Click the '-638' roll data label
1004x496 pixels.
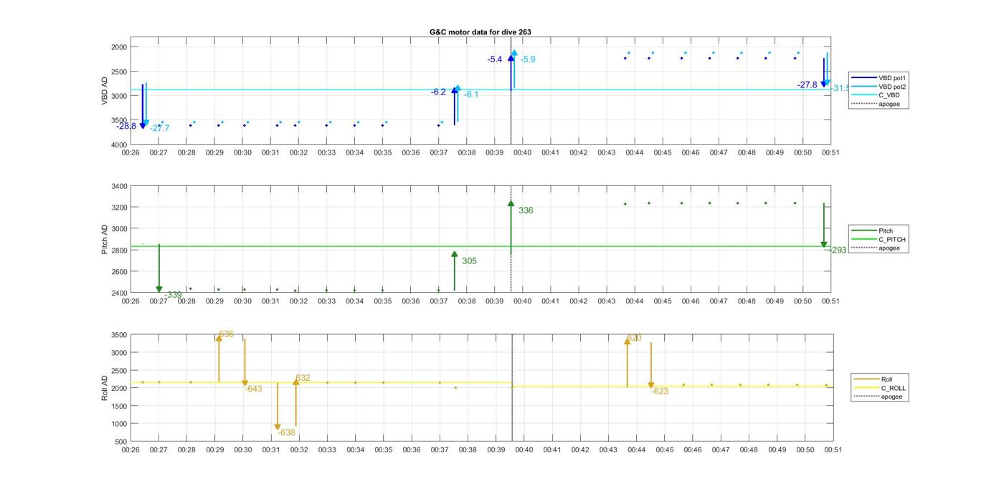[x=287, y=433]
